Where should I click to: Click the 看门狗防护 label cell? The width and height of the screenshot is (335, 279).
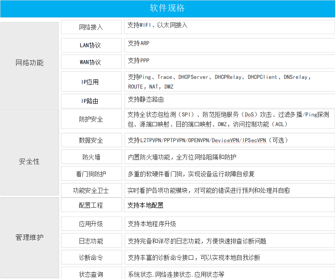click(91, 174)
